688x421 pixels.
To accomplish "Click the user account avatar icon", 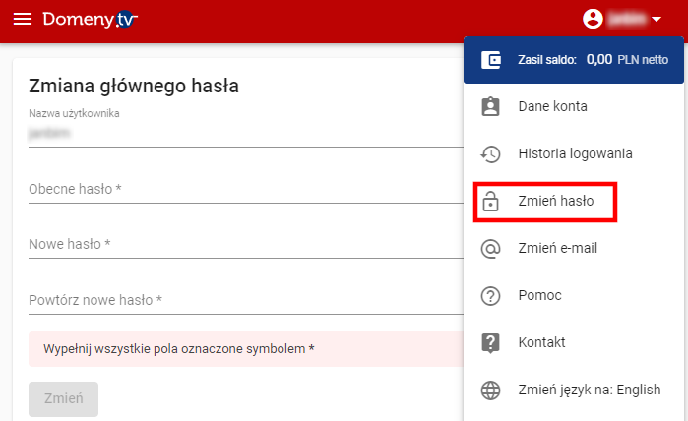I will (x=593, y=19).
